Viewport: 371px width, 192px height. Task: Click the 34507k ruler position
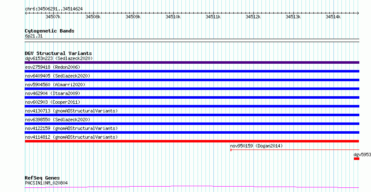pos(53,17)
